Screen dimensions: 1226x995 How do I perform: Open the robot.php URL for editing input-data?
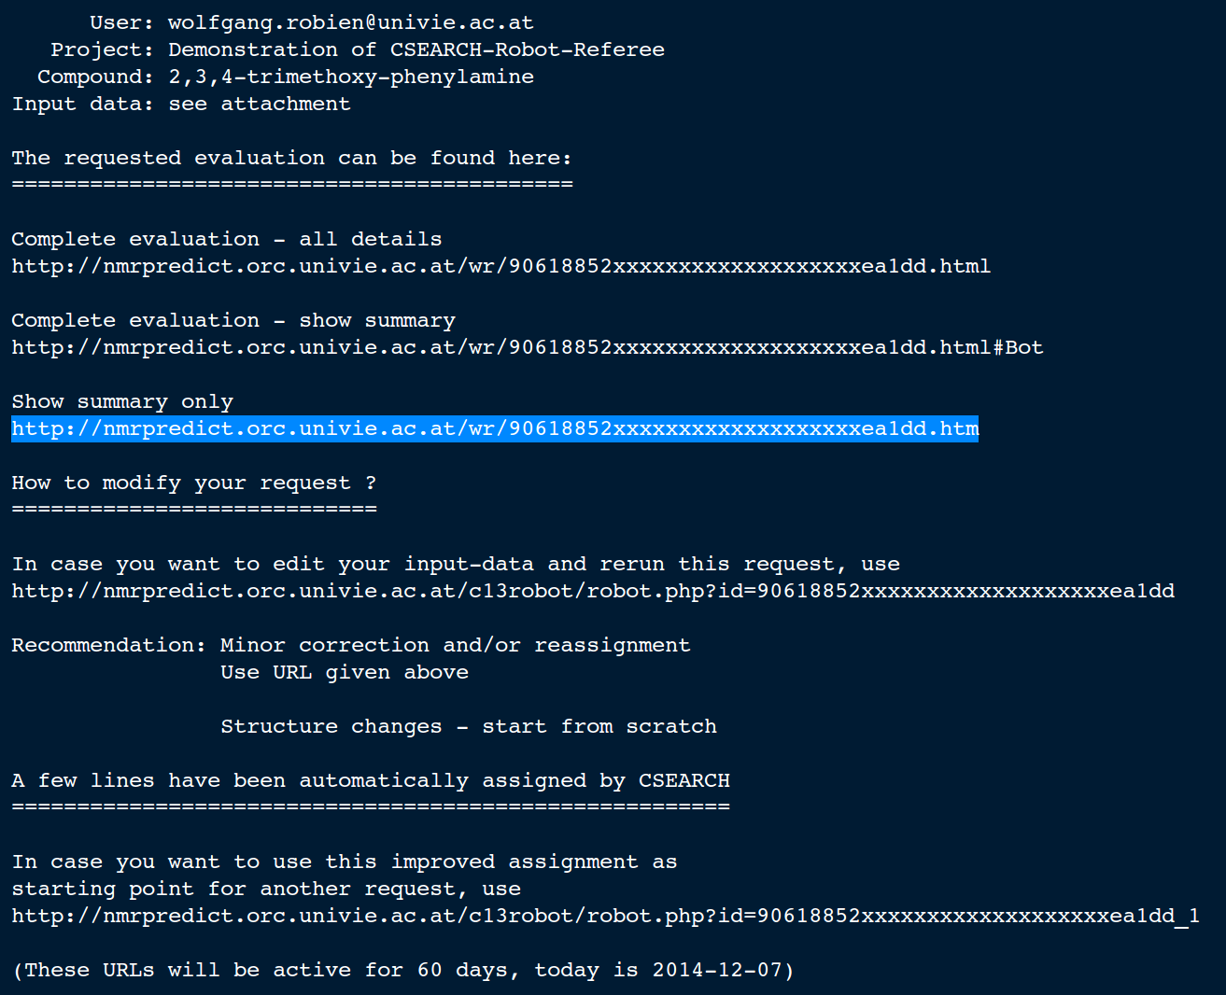pos(593,591)
